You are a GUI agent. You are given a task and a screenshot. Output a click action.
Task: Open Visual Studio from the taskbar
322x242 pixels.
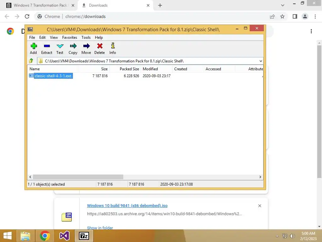[x=64, y=236]
